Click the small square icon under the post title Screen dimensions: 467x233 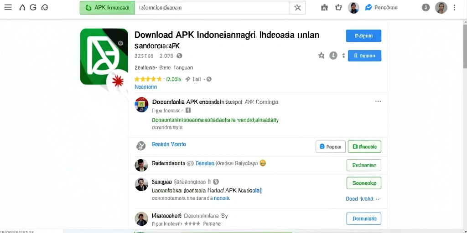[x=188, y=111]
